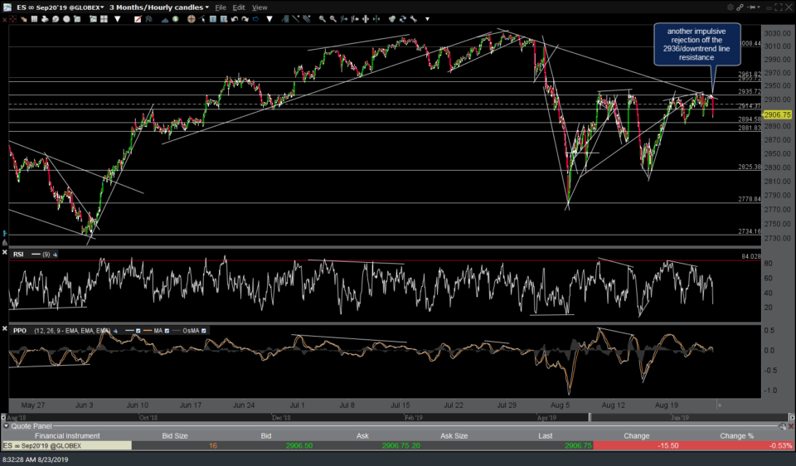Expand the first white toolbar dropdown triangle
The width and height of the screenshot is (796, 466).
(117, 19)
